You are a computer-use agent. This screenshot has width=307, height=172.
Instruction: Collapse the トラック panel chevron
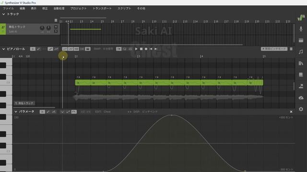click(3, 14)
